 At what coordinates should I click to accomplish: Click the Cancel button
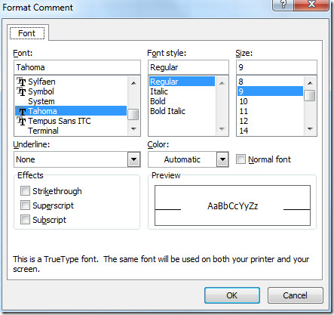295,295
